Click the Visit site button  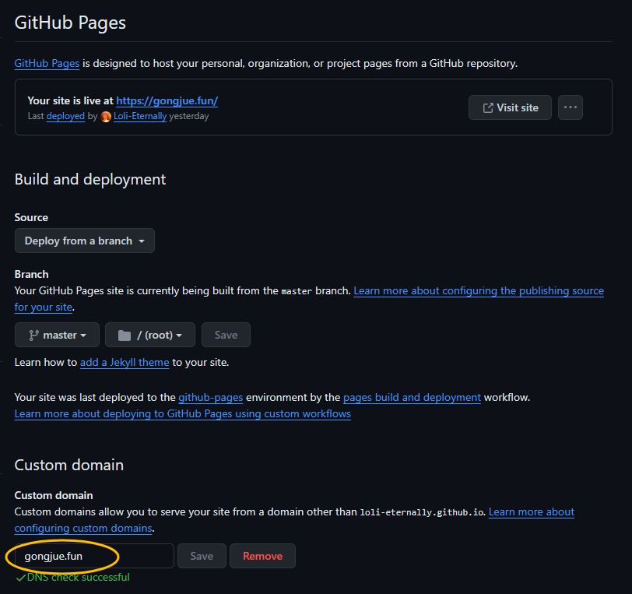pyautogui.click(x=510, y=107)
